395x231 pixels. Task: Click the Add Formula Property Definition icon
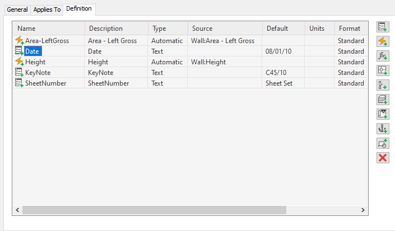[x=383, y=55]
